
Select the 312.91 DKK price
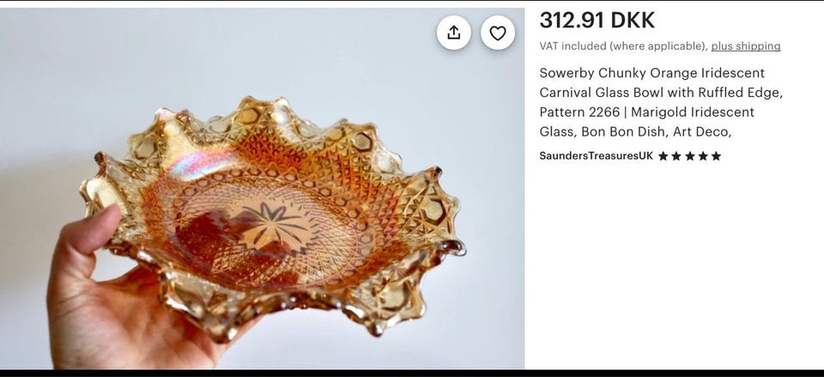click(x=597, y=21)
